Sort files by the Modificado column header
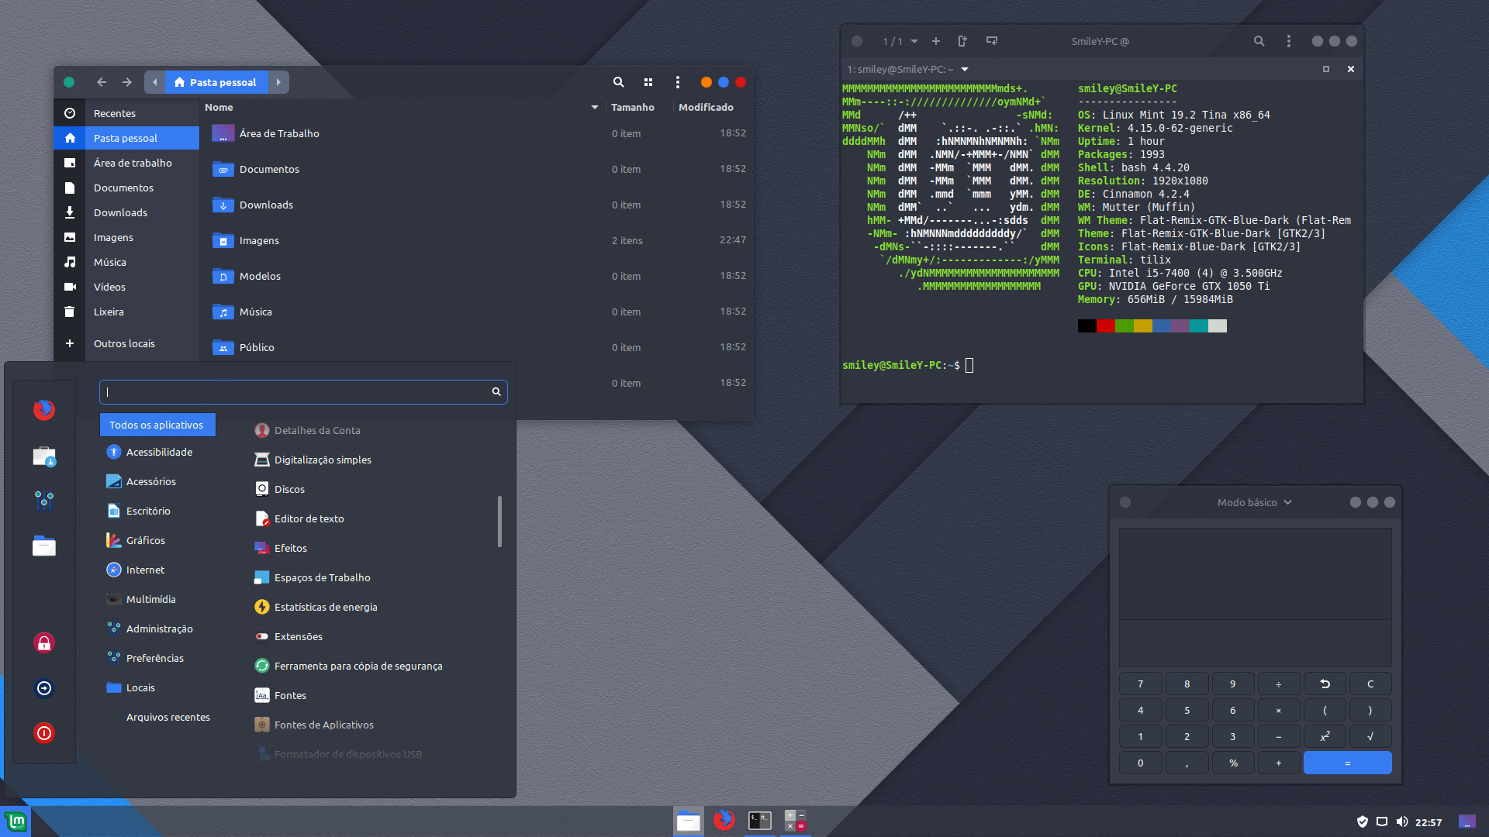 [706, 107]
